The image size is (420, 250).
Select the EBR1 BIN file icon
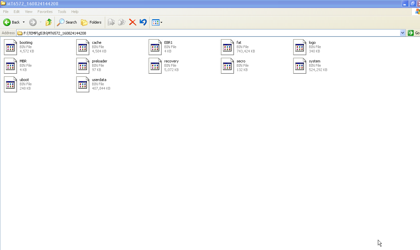[155, 47]
